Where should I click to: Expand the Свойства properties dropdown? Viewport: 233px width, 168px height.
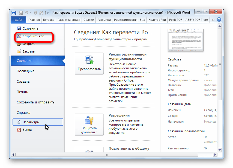tap(176, 59)
